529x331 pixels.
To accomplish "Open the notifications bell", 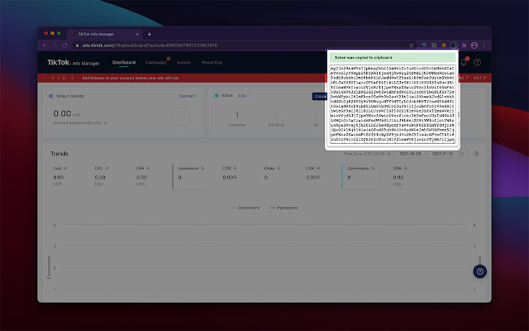I will tap(465, 62).
